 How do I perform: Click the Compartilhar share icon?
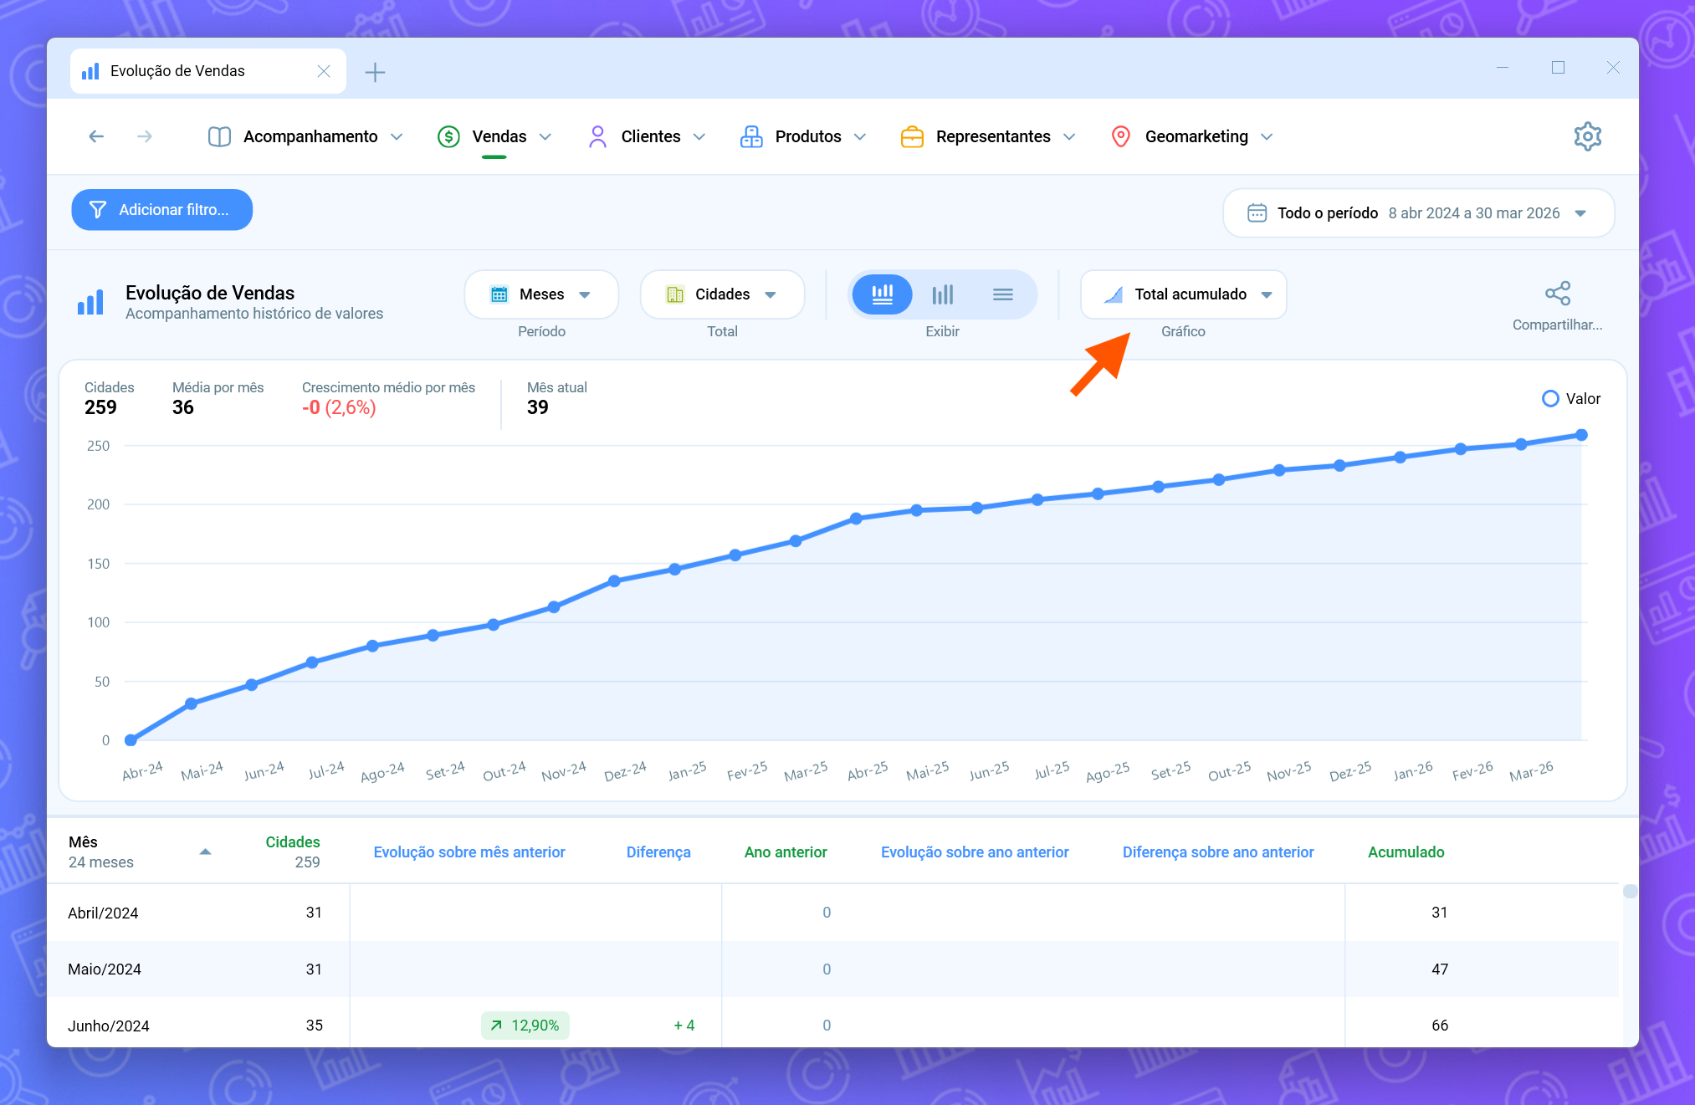[x=1557, y=294]
